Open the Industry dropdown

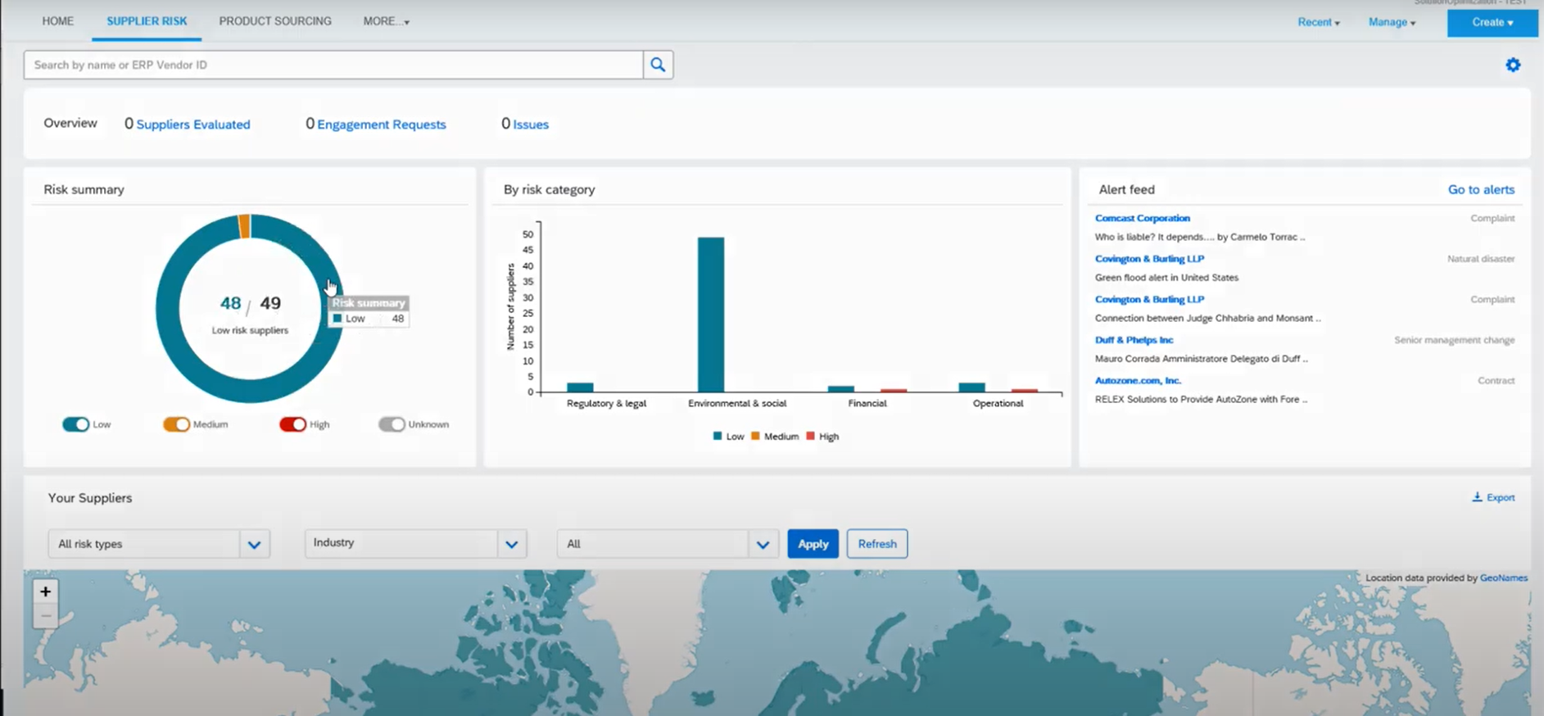415,543
